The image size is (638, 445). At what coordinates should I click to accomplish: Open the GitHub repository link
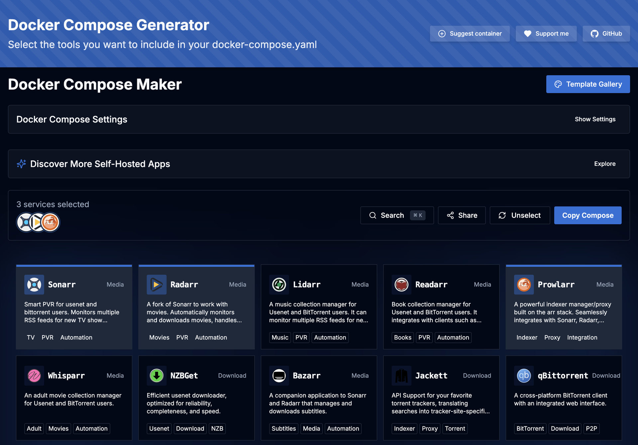coord(606,34)
